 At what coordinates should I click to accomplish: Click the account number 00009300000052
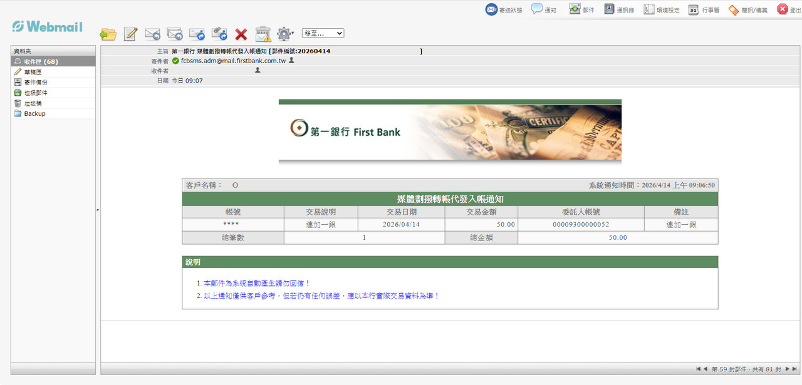pyautogui.click(x=581, y=224)
